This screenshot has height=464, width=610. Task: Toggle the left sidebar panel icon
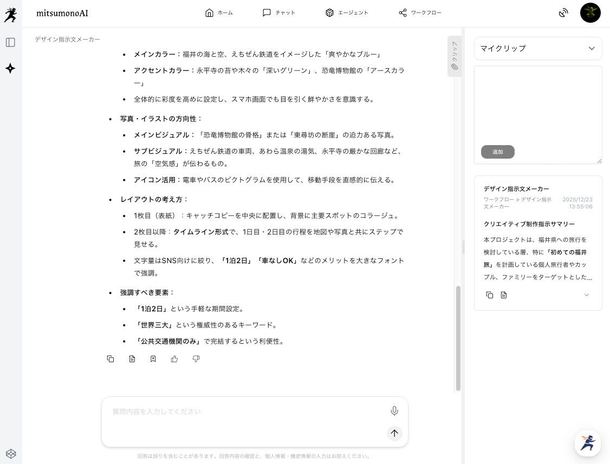click(10, 42)
